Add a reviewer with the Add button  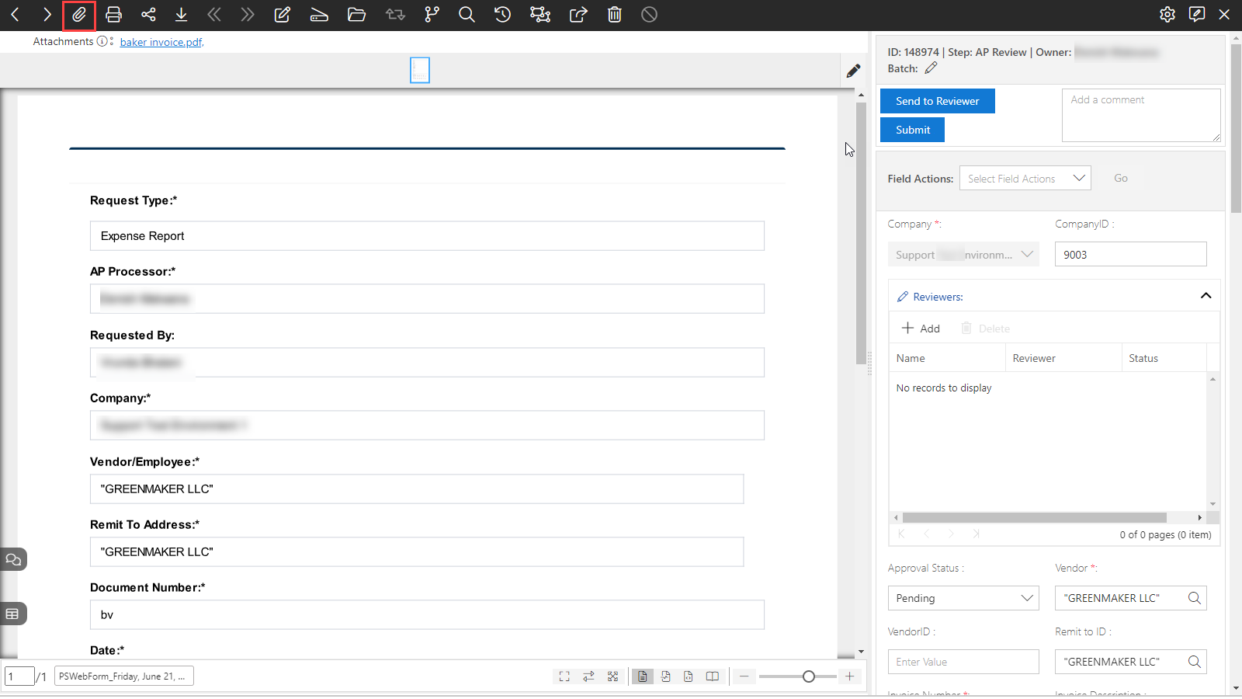[921, 329]
